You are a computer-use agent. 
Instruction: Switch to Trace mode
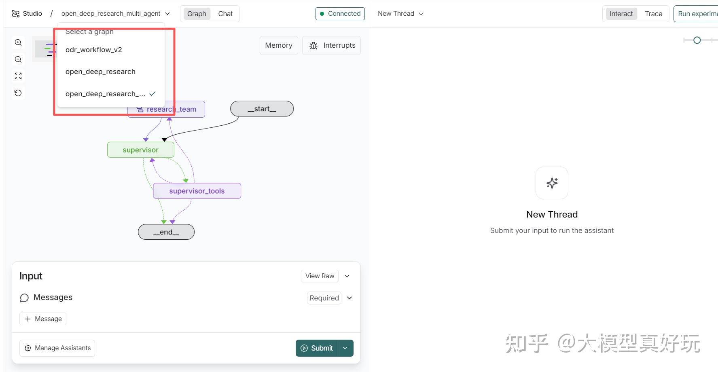point(653,13)
